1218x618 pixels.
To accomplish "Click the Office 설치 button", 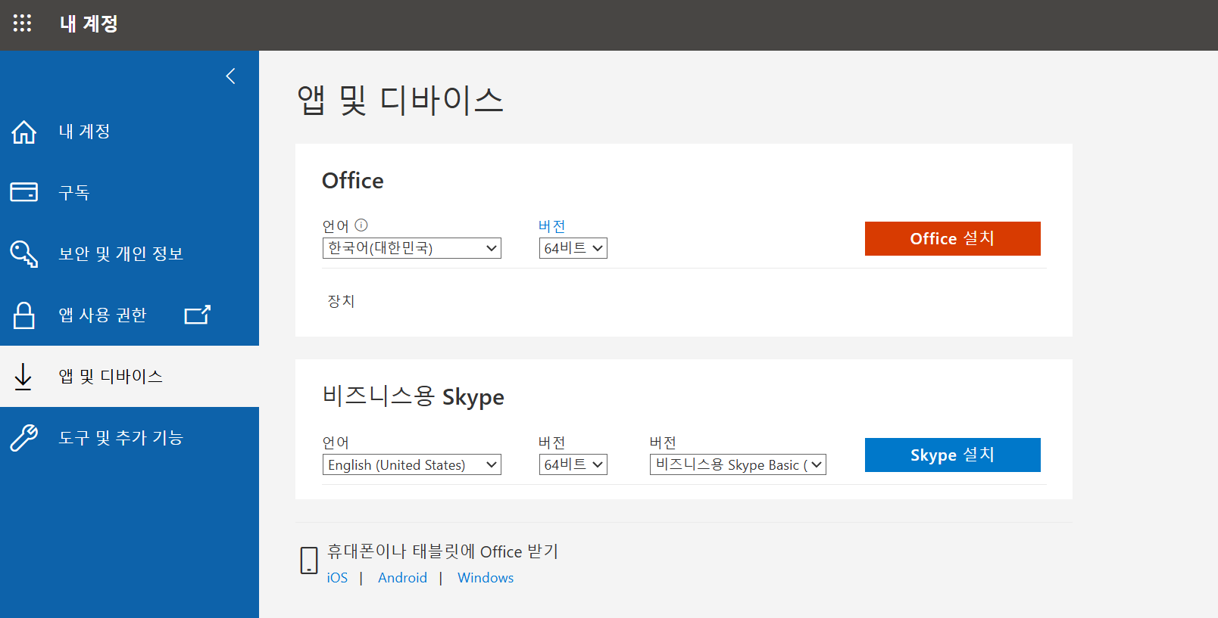I will pyautogui.click(x=953, y=238).
